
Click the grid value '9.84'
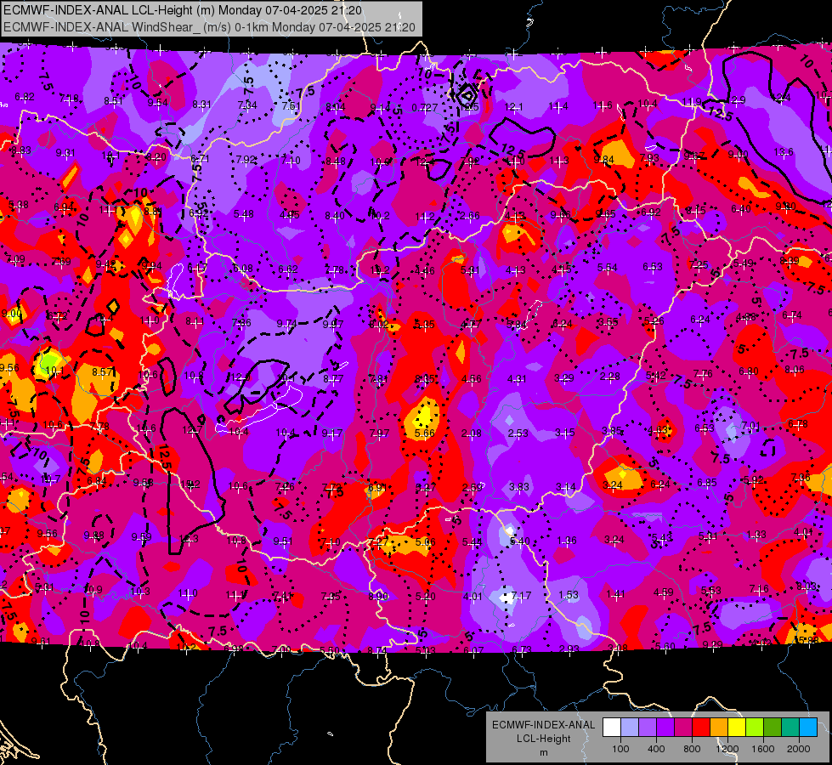click(x=604, y=160)
